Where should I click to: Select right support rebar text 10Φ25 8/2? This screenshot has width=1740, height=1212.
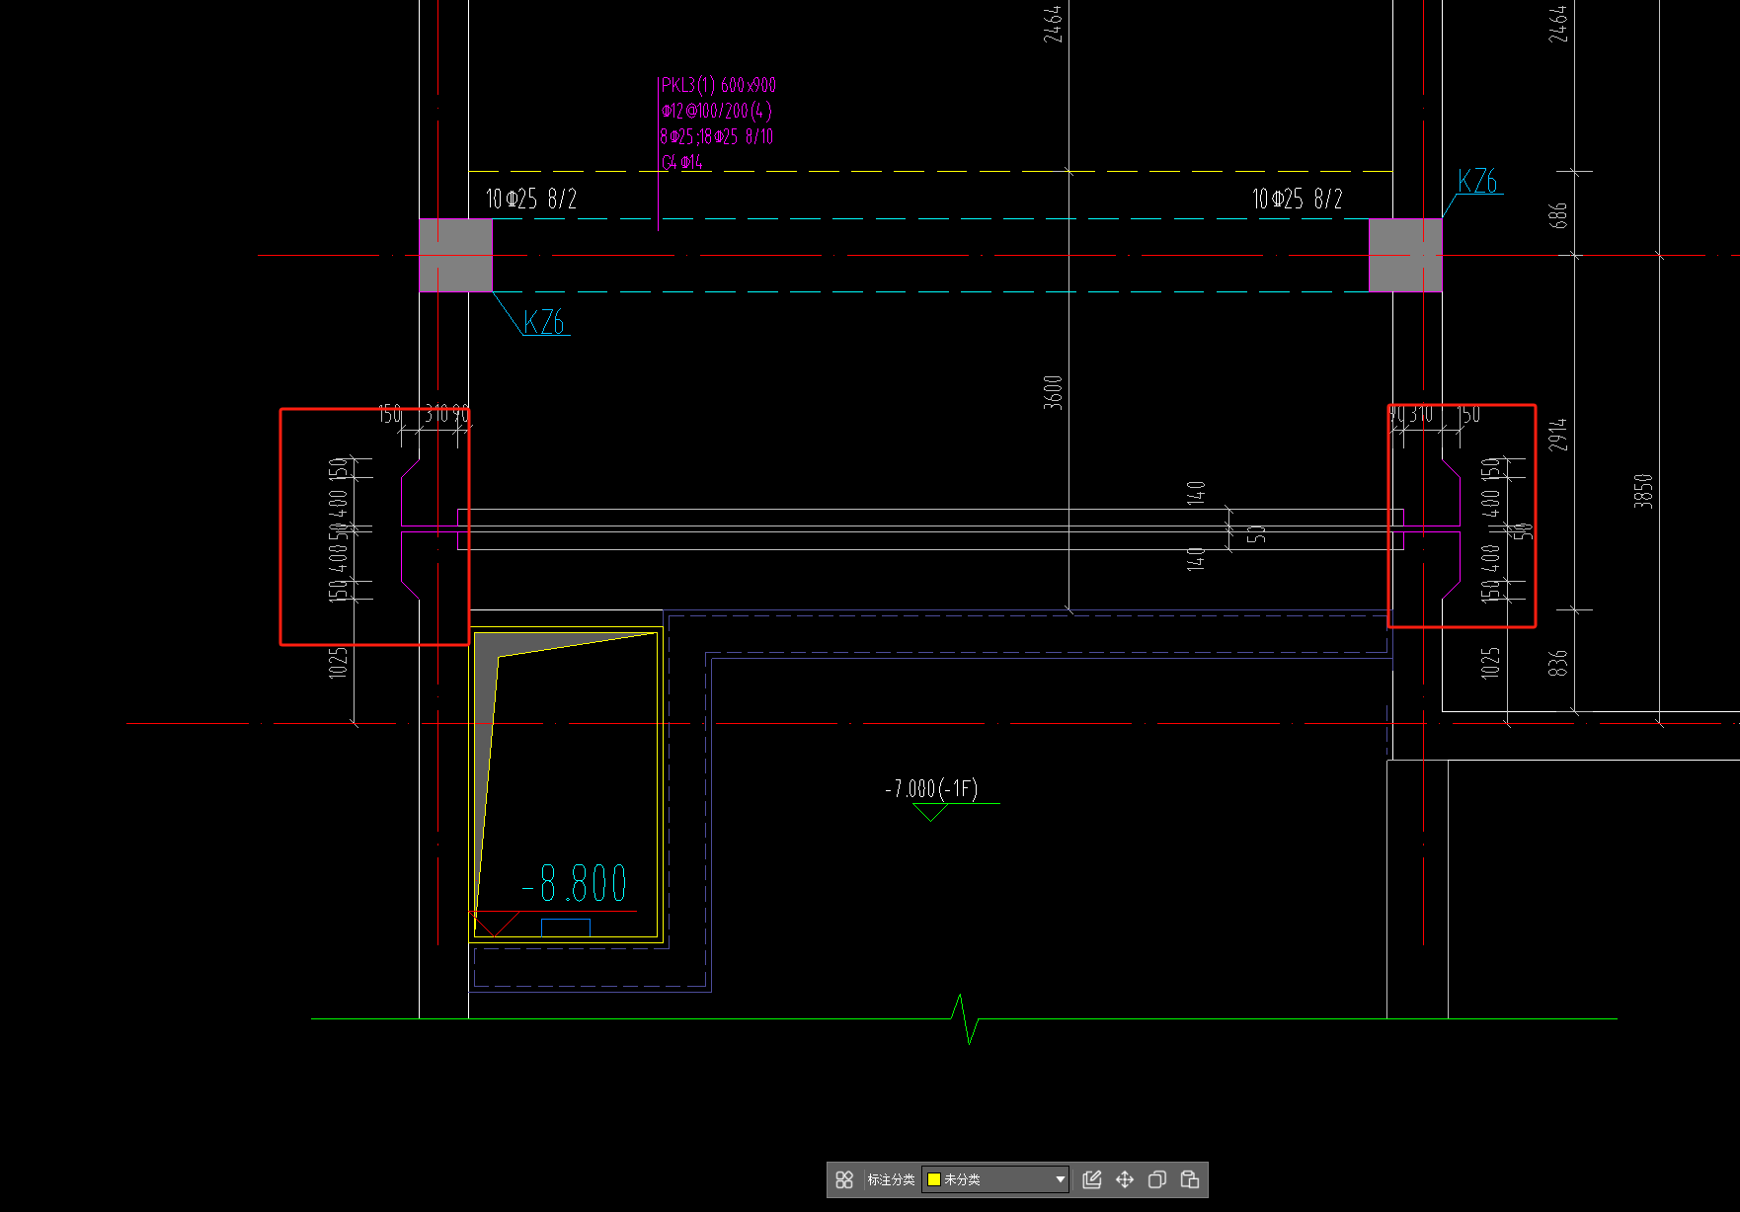click(1298, 200)
